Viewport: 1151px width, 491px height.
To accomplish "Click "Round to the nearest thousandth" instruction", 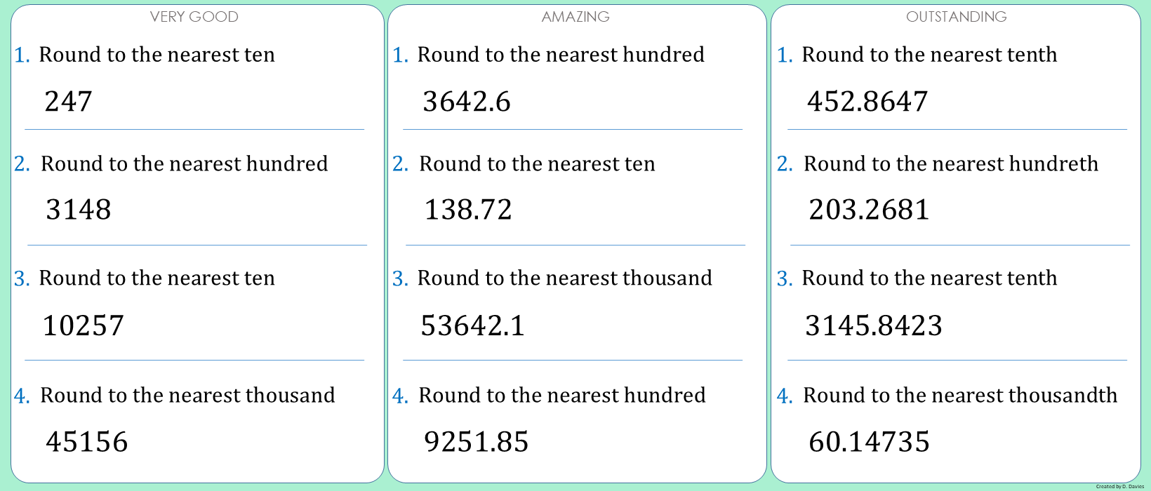I will [960, 396].
